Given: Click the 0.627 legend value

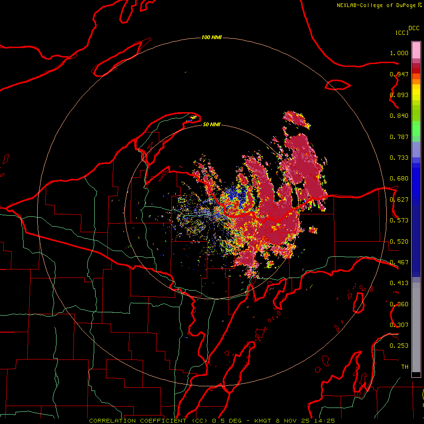Looking at the screenshot, I should (399, 200).
